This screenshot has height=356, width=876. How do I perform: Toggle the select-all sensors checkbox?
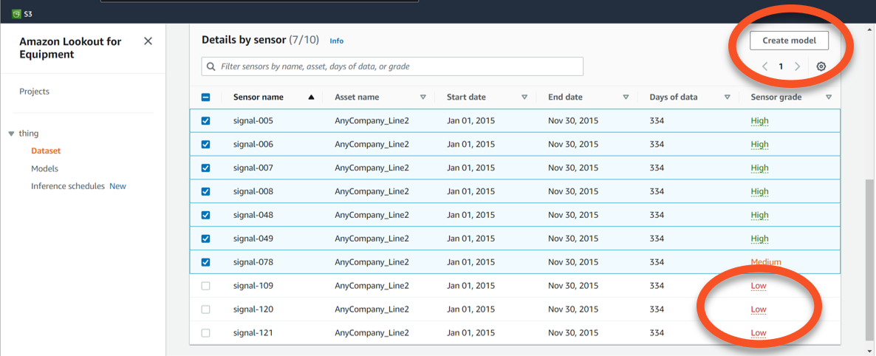pyautogui.click(x=205, y=97)
